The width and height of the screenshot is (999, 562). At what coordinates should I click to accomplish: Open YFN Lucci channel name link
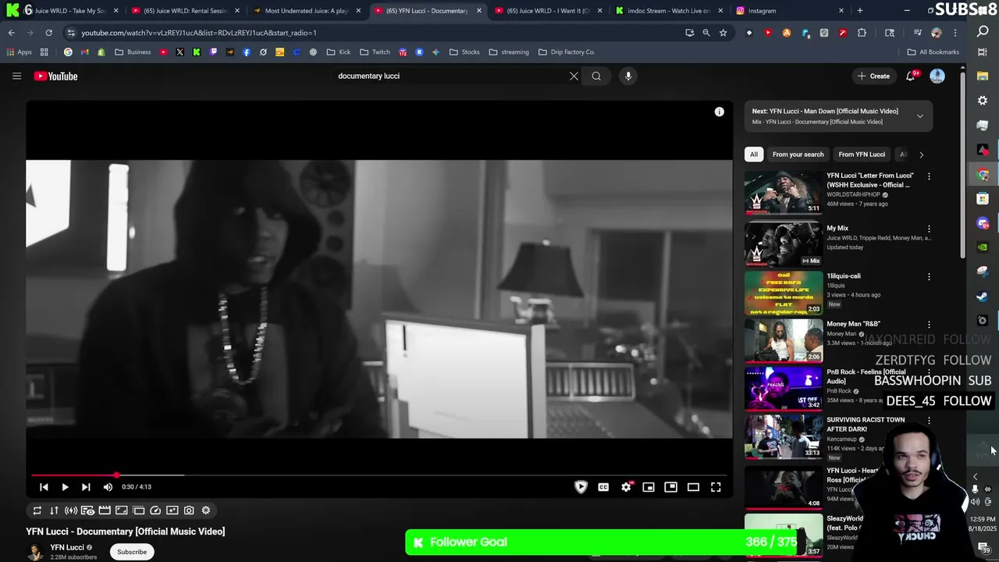[67, 547]
